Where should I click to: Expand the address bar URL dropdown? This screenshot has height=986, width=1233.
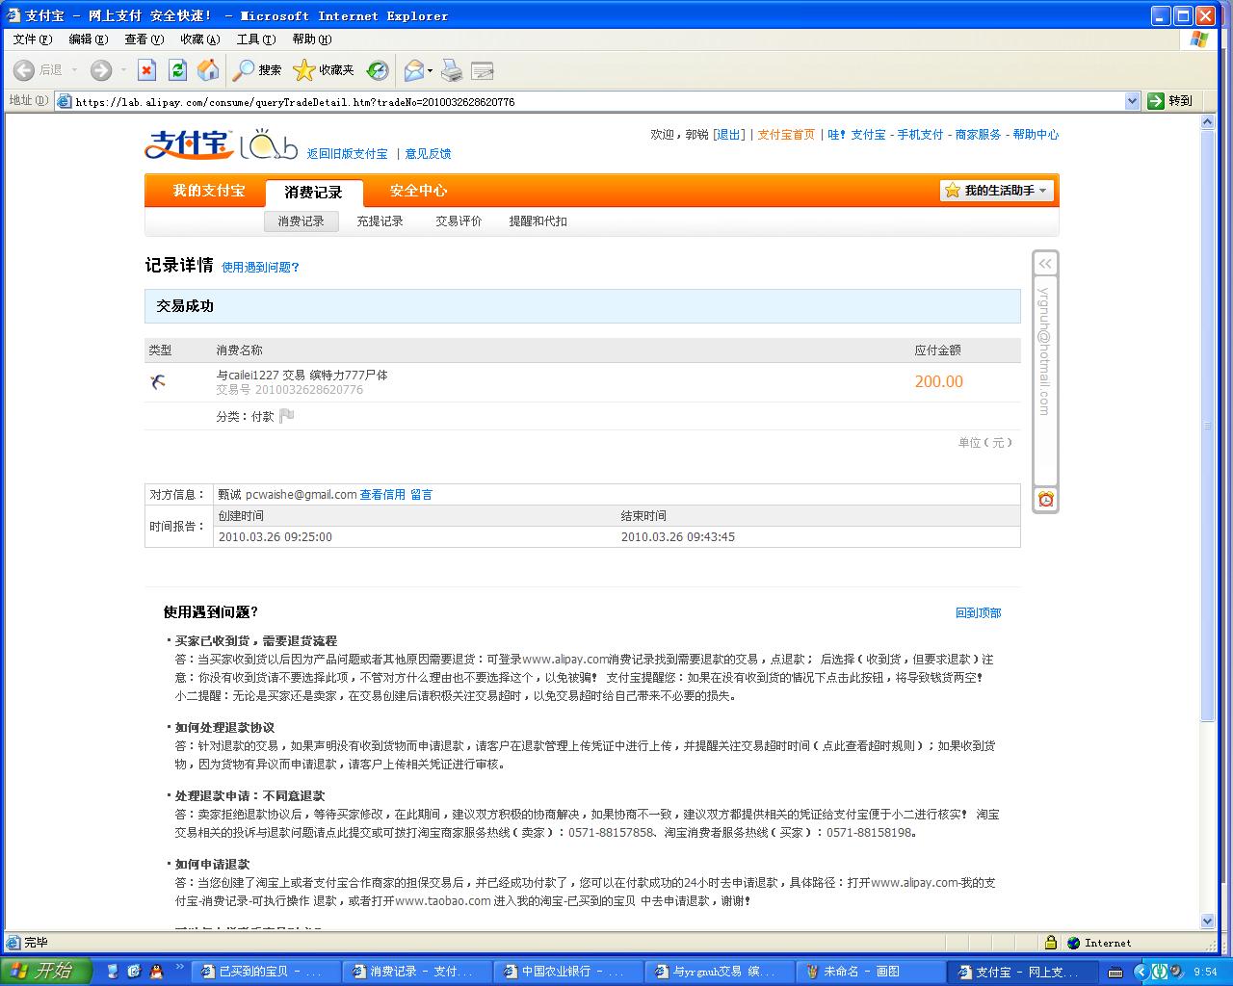coord(1132,101)
